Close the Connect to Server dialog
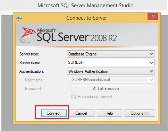 click(x=153, y=16)
